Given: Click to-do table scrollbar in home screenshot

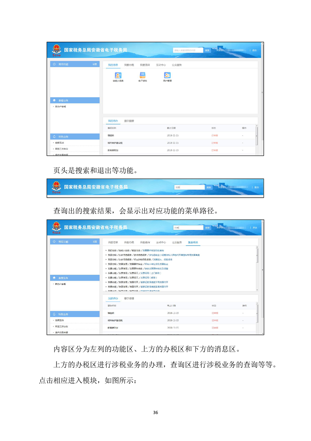Looking at the screenshot, I should click(257, 136).
